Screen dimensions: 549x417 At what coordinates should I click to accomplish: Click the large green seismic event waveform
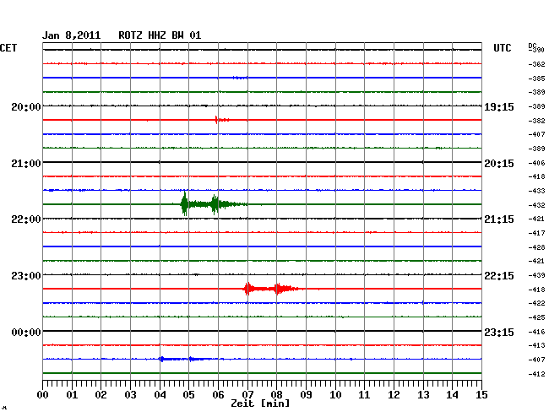[x=214, y=204]
